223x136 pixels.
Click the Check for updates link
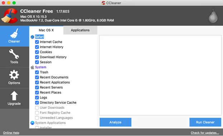[x=205, y=133]
